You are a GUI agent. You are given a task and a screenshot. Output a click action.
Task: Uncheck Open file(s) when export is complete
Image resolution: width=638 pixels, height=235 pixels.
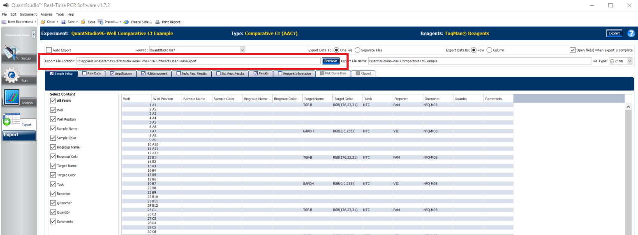(x=573, y=50)
